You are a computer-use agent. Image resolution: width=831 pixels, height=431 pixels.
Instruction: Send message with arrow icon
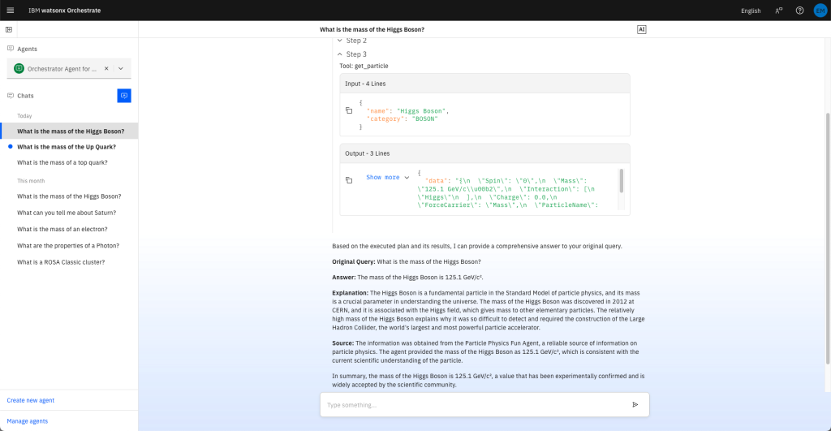tap(635, 404)
